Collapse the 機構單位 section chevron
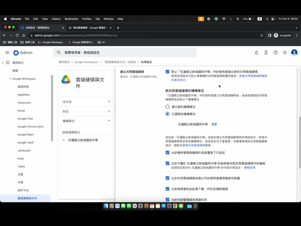 coord(109,121)
